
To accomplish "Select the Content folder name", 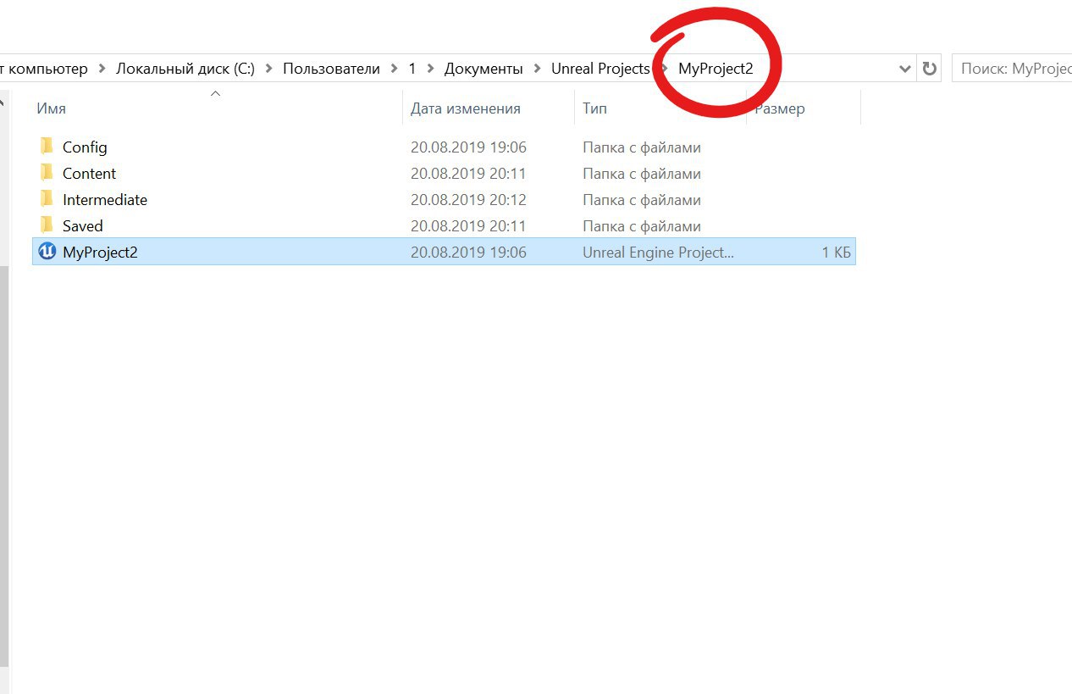I will (89, 174).
